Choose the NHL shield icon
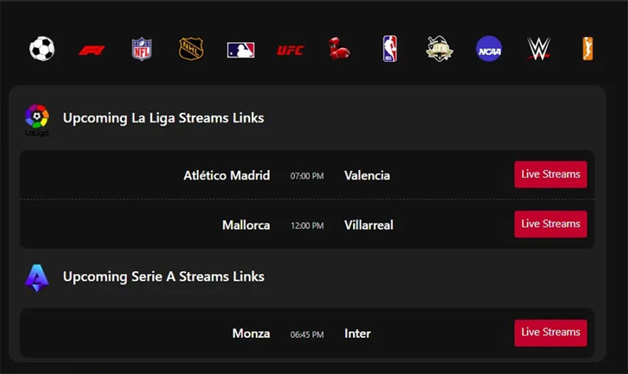This screenshot has height=374, width=628. click(191, 49)
